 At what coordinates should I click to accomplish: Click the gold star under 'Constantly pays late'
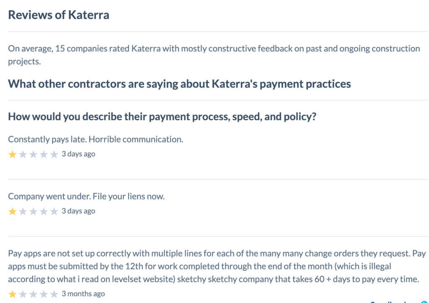[x=12, y=154]
